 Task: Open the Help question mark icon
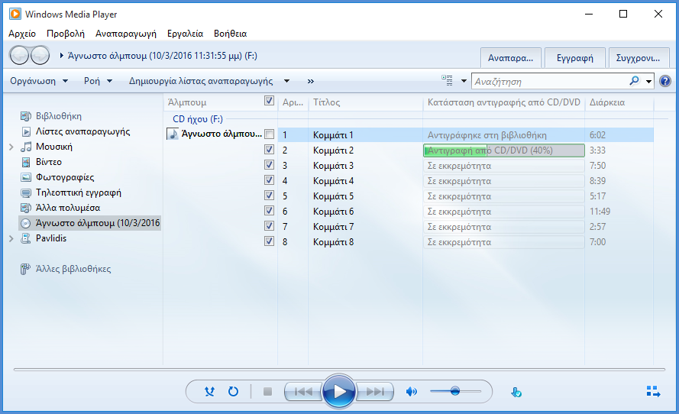coord(665,81)
